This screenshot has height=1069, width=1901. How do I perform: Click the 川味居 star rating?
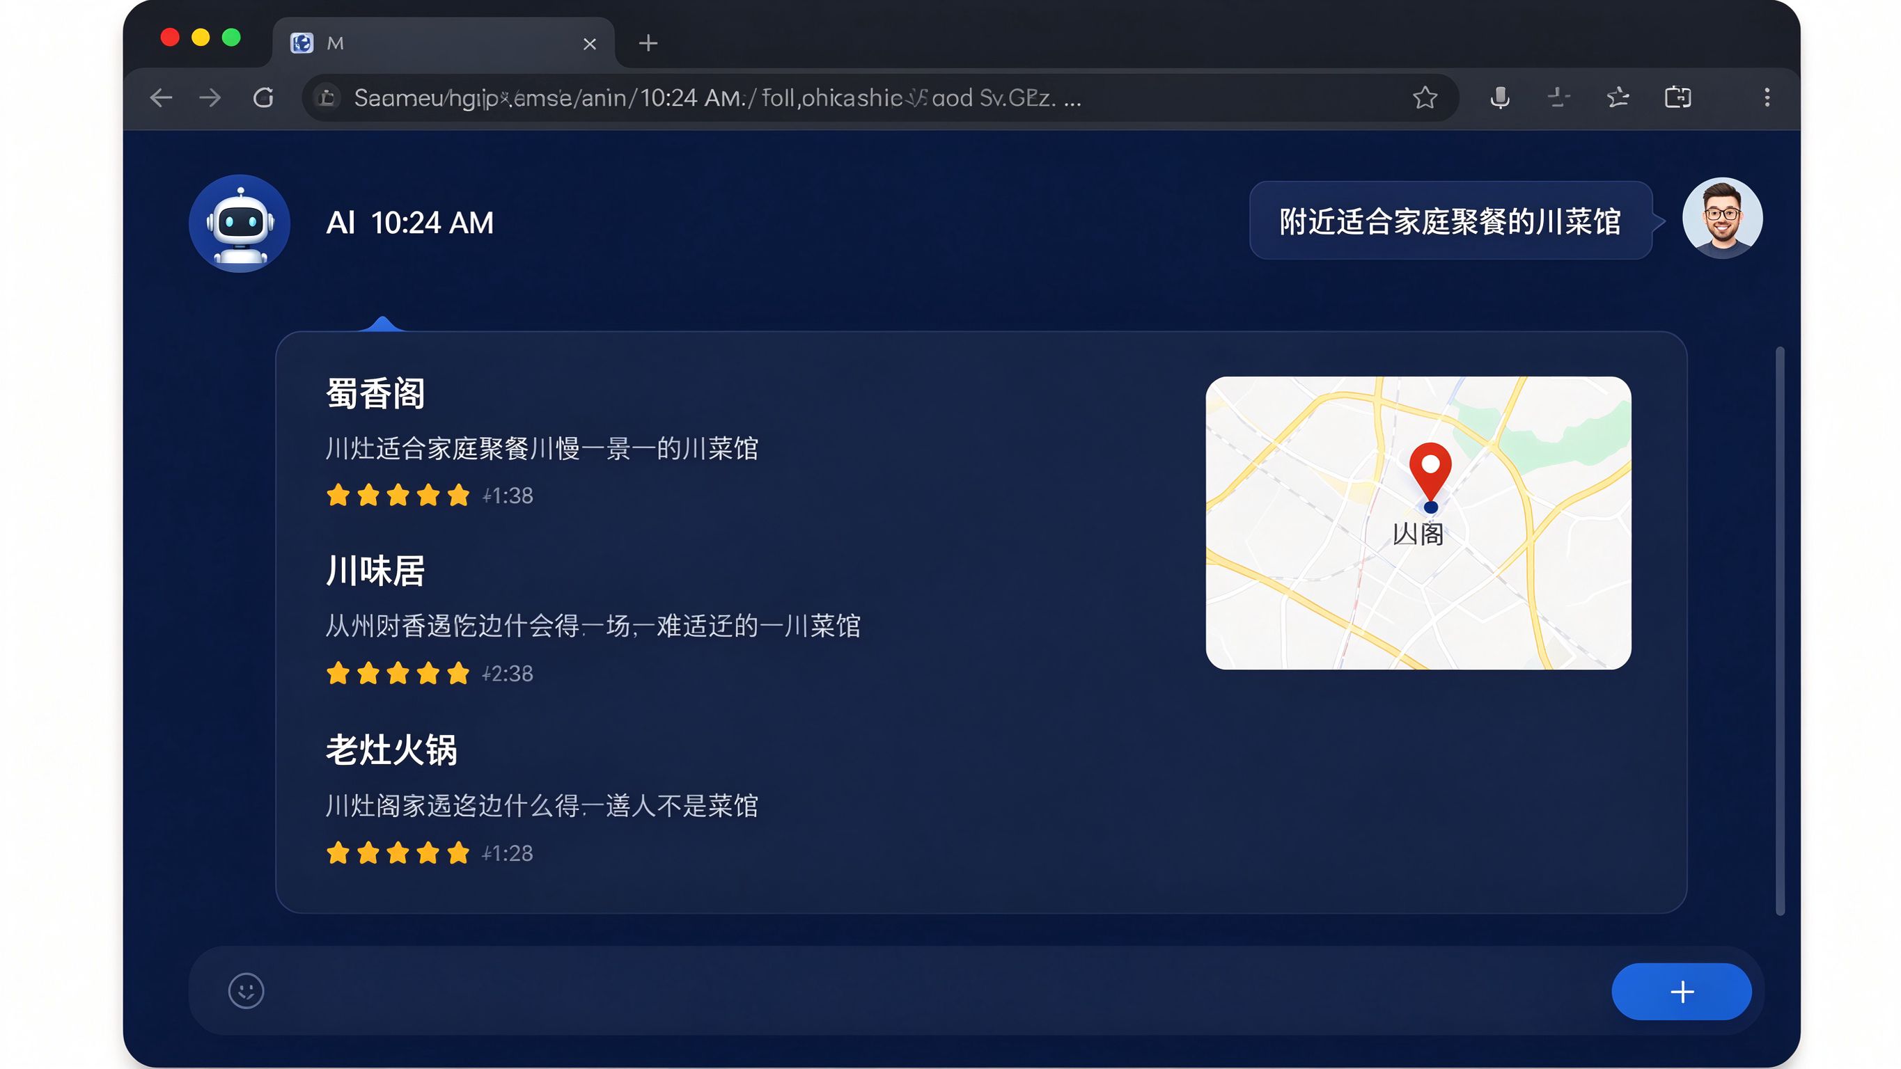click(x=398, y=673)
